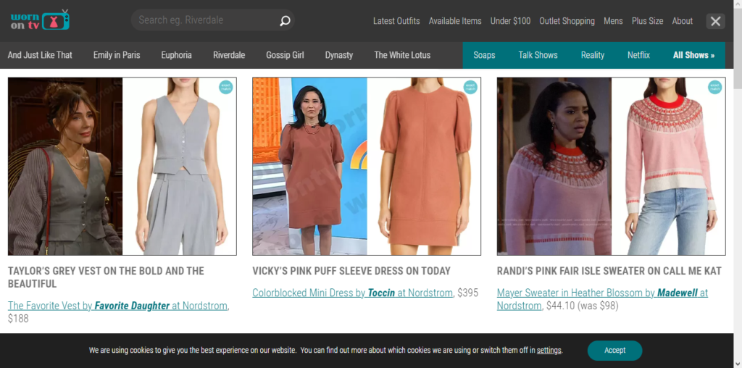This screenshot has height=368, width=742.
Task: Follow The Favorite Vest by Favorite Daughter link
Action: (x=118, y=306)
